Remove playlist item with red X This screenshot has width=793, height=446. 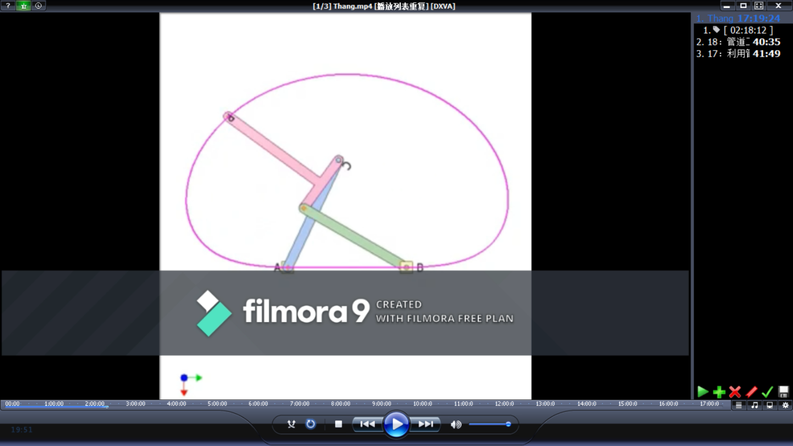(x=735, y=391)
